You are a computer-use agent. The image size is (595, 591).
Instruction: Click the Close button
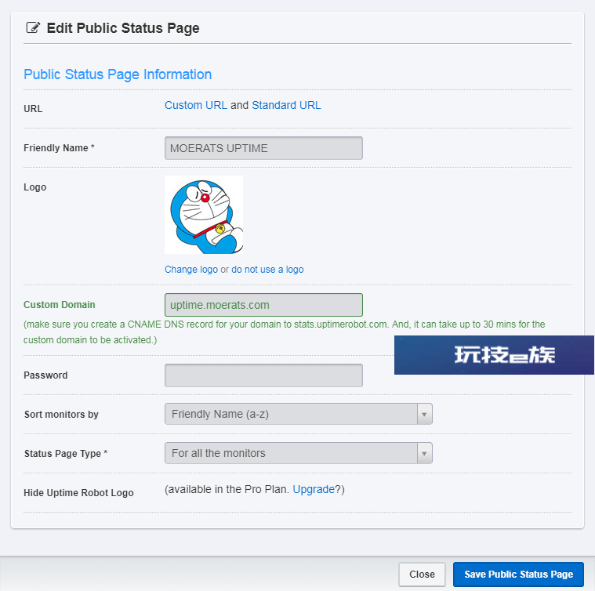click(422, 574)
